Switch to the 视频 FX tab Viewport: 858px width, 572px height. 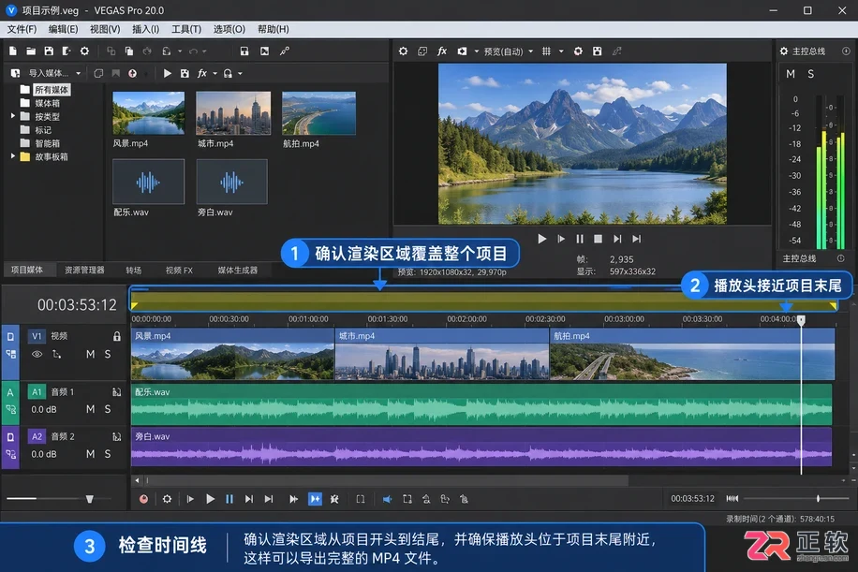tap(179, 271)
